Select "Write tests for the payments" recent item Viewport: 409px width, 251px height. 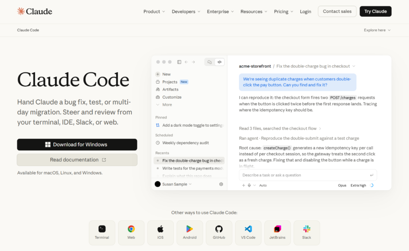tap(190, 168)
